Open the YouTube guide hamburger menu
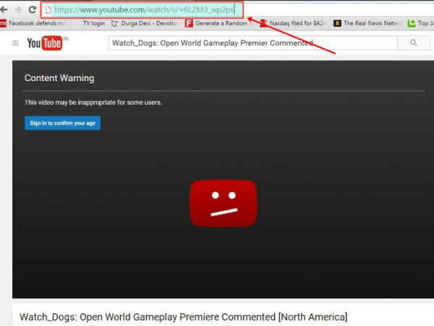This screenshot has height=326, width=434. [x=15, y=43]
